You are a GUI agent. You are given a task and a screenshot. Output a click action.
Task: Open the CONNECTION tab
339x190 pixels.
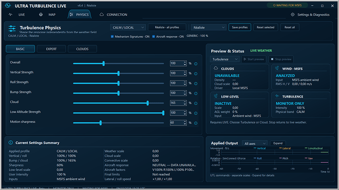(x=113, y=15)
